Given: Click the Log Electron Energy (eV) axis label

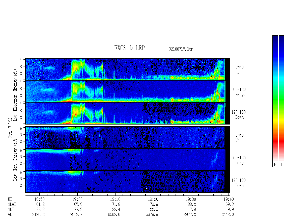Looking at the screenshot, I should click(x=15, y=95).
